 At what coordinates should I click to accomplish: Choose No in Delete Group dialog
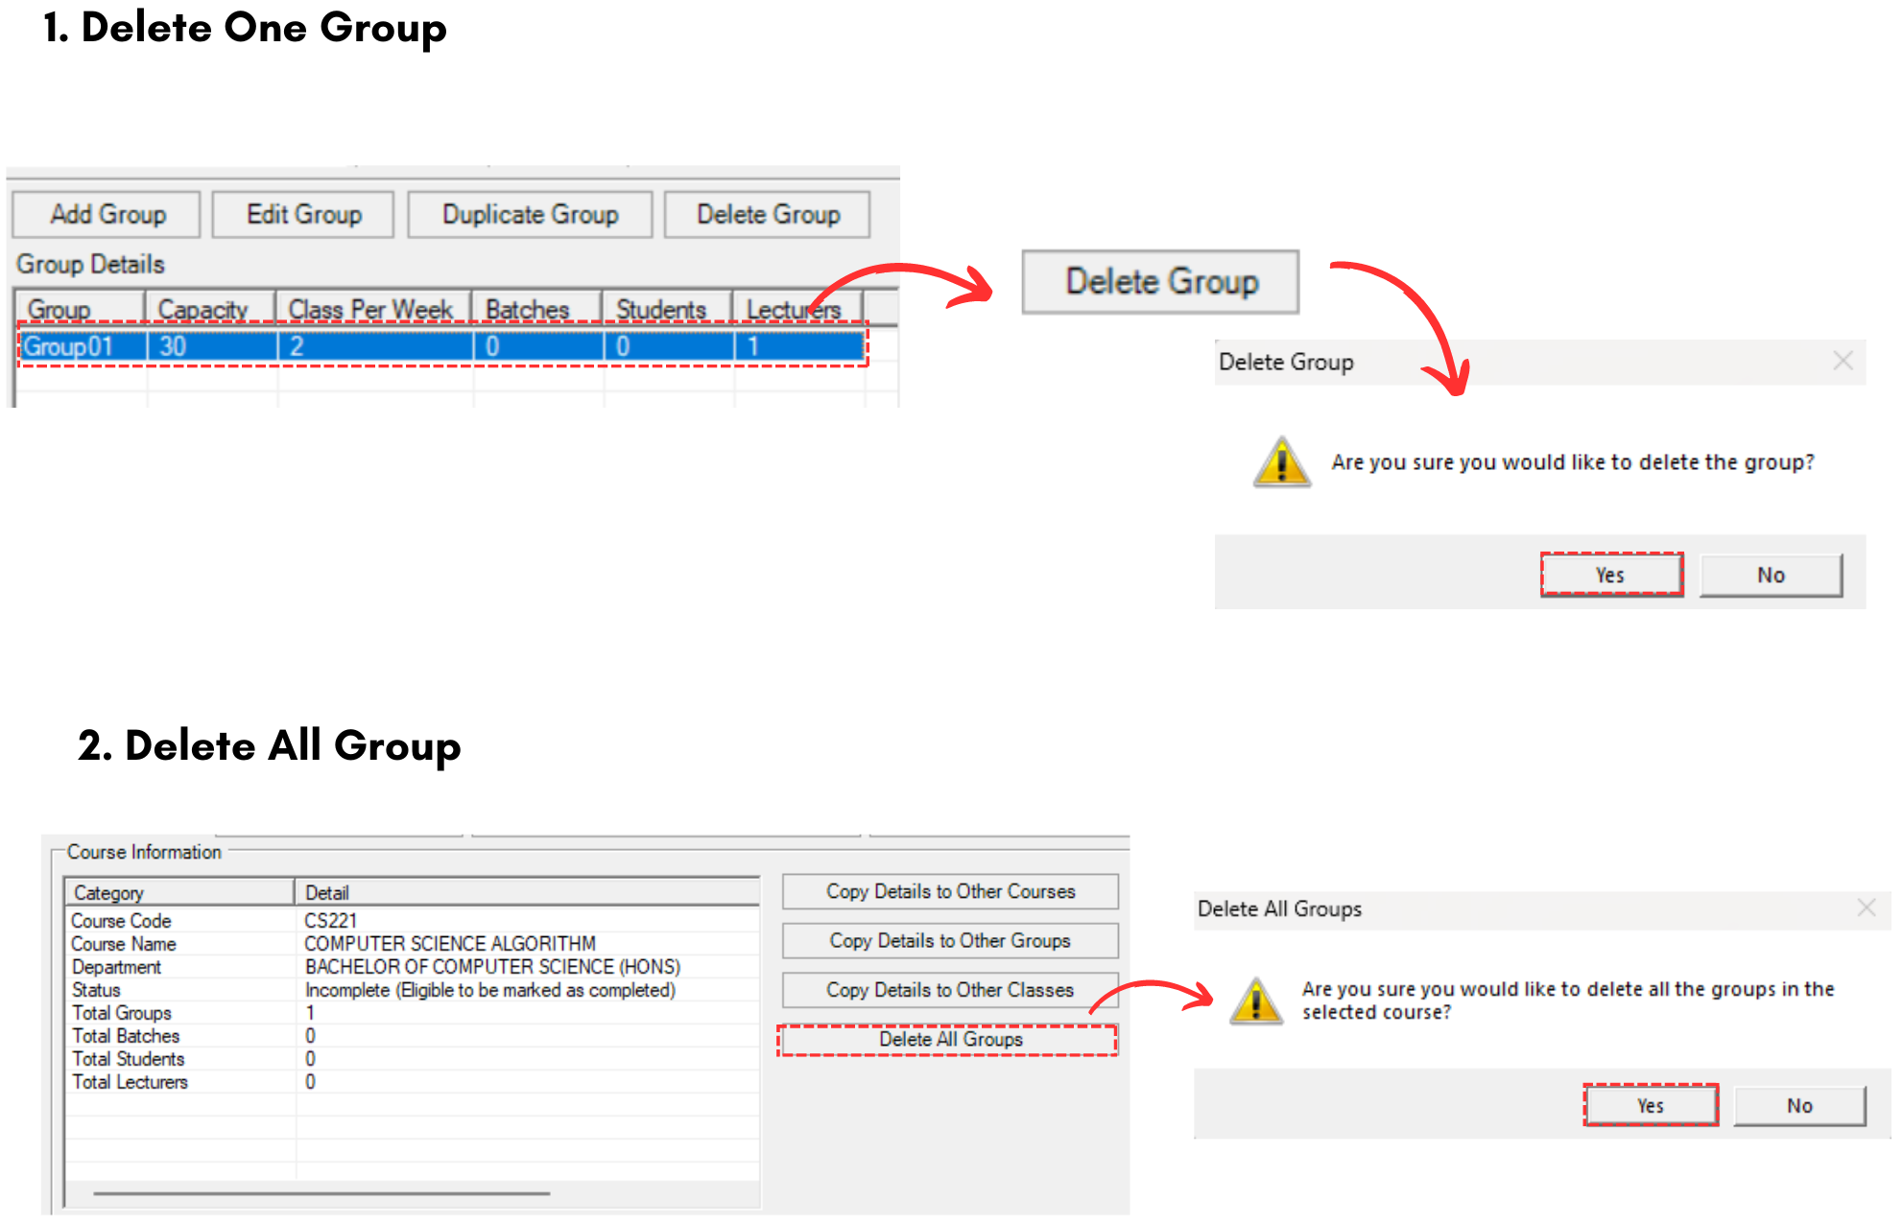point(1771,575)
